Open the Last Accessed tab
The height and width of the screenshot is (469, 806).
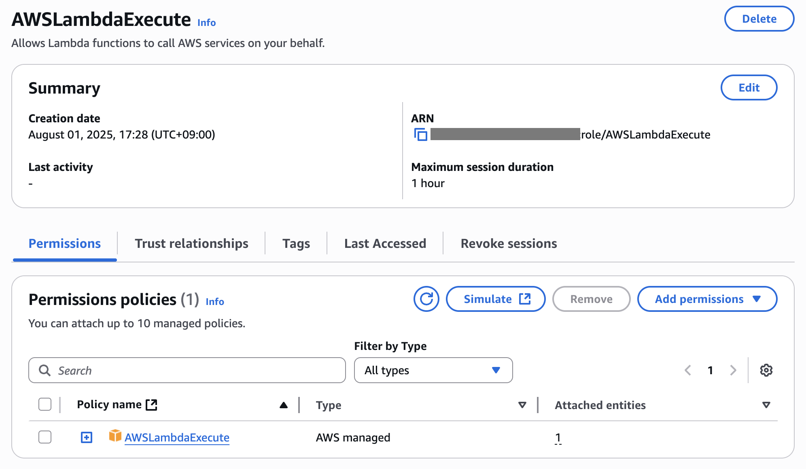coord(385,243)
